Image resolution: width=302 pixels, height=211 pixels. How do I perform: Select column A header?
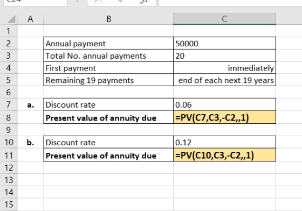point(30,19)
